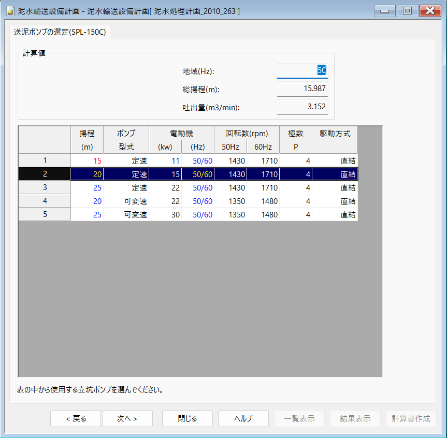447x438 pixels.
Task: Click the 極数 P column header
Action: 296,140
